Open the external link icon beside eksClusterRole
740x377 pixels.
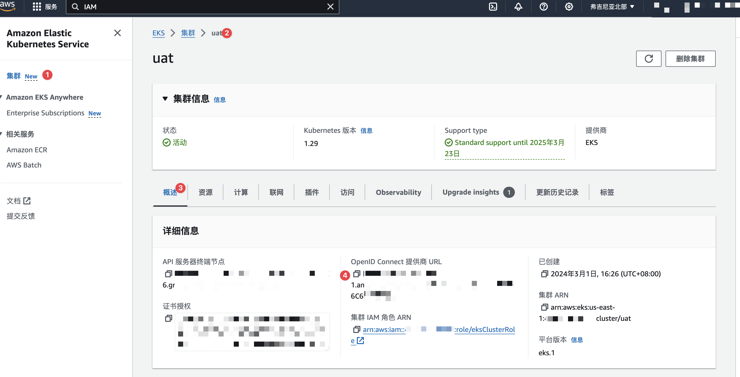click(360, 341)
